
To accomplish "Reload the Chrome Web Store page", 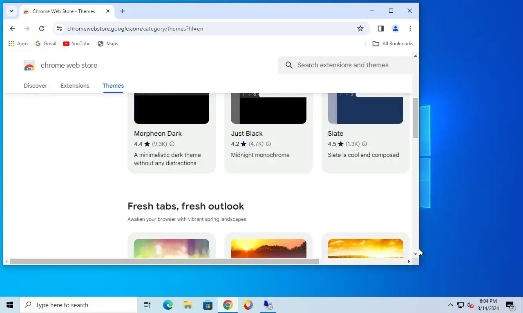I will 42,29.
